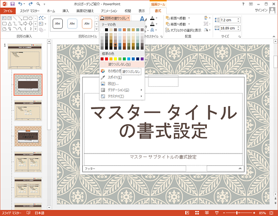Select the rounded rectangle shape
278x216 pixels.
pos(4,23)
